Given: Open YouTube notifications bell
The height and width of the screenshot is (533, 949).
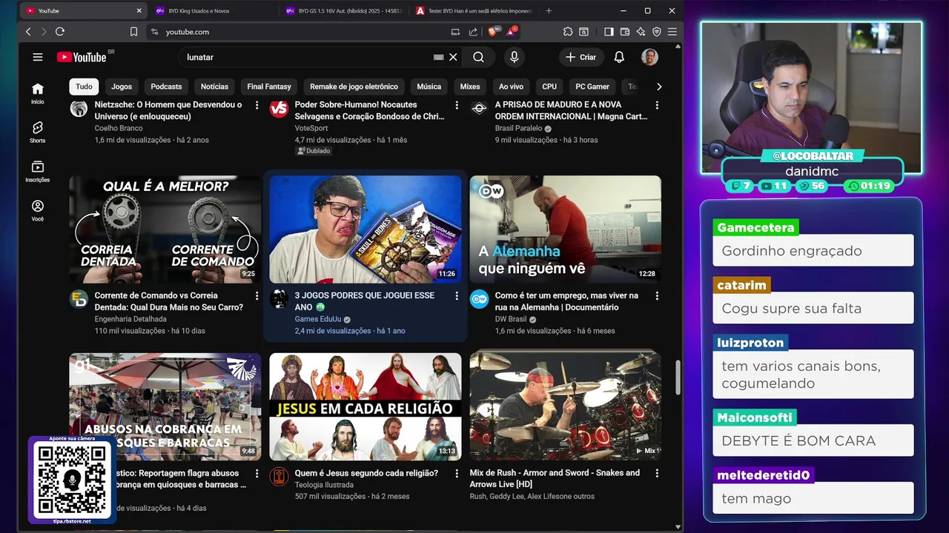Looking at the screenshot, I should [619, 57].
